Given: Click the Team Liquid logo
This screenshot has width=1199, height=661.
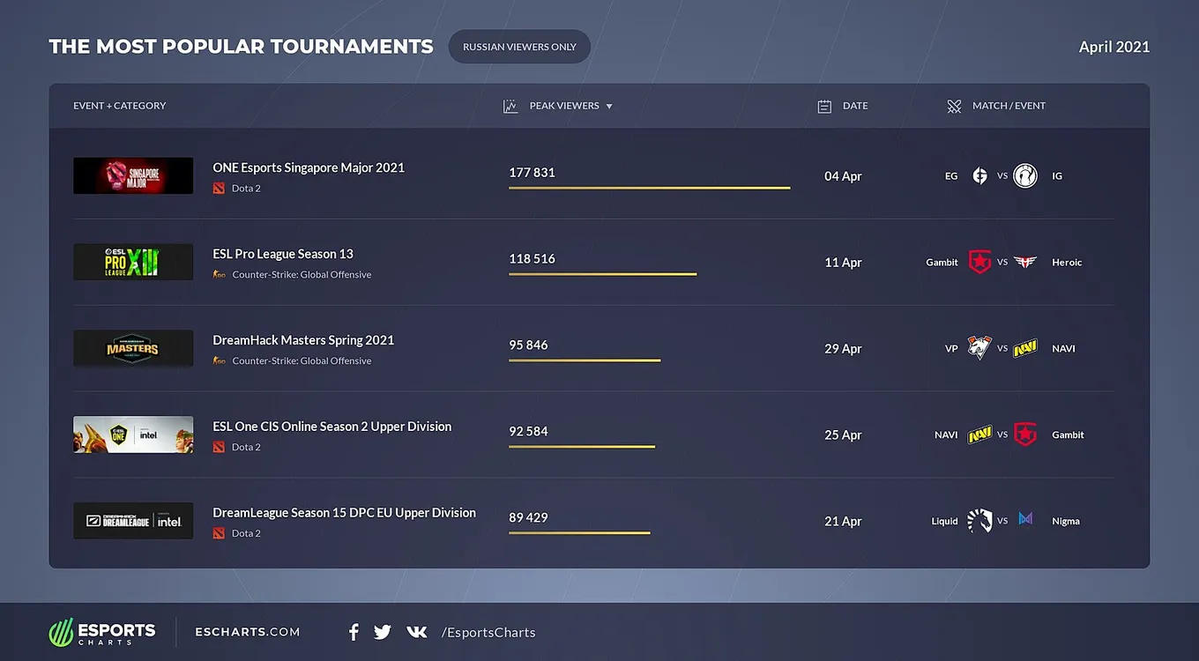Looking at the screenshot, I should (x=979, y=521).
